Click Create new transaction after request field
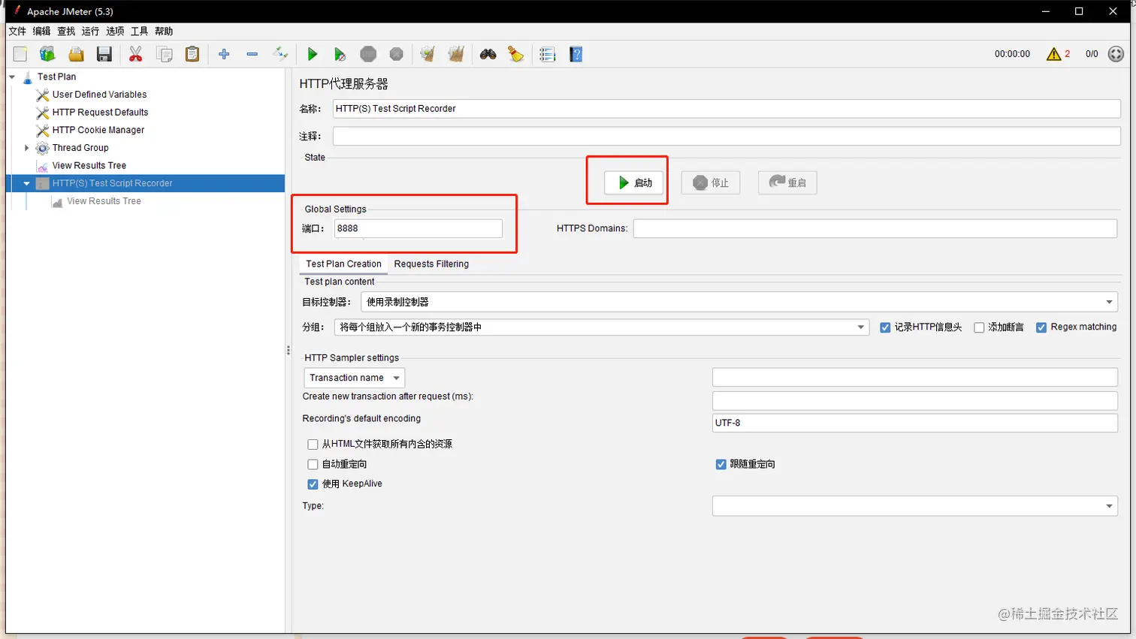Image resolution: width=1136 pixels, height=639 pixels. [915, 400]
